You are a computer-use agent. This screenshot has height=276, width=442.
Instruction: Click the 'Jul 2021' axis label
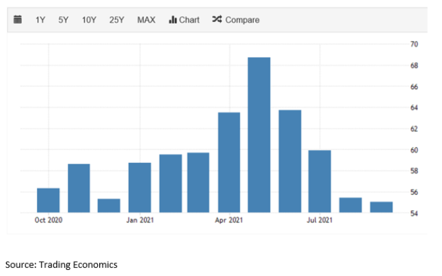pyautogui.click(x=320, y=220)
